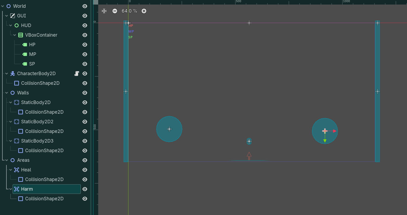Click the MP label node icon
Screen dimensions: 407x215
(x=25, y=54)
